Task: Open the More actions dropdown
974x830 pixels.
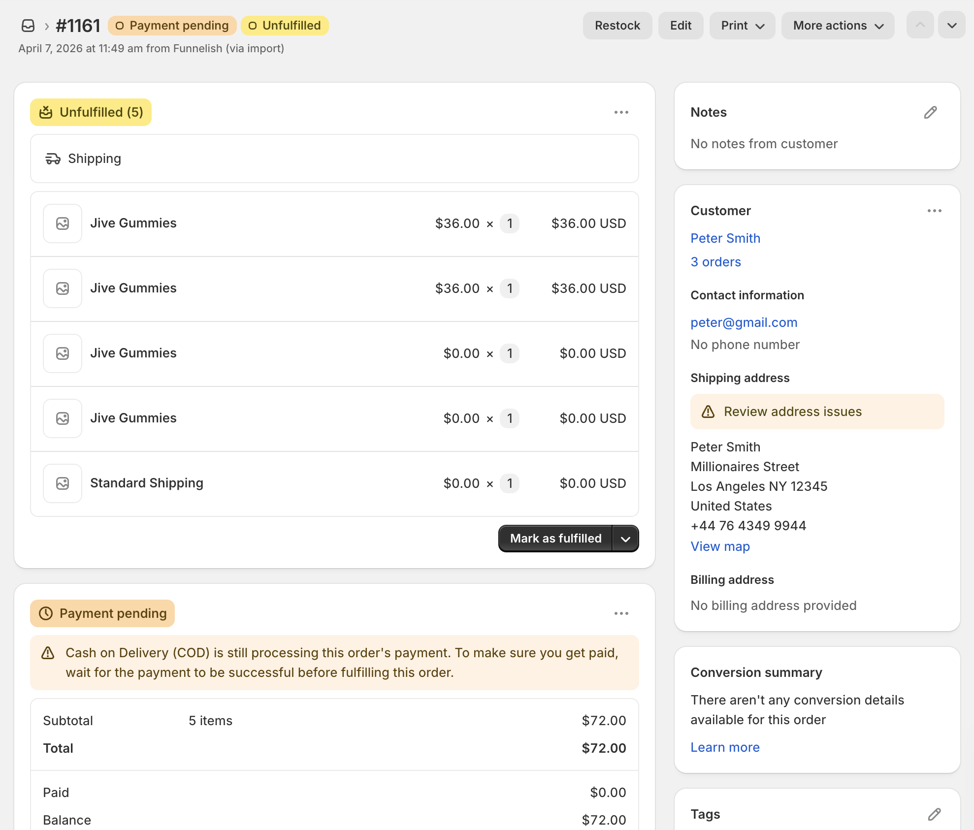Action: pos(838,26)
